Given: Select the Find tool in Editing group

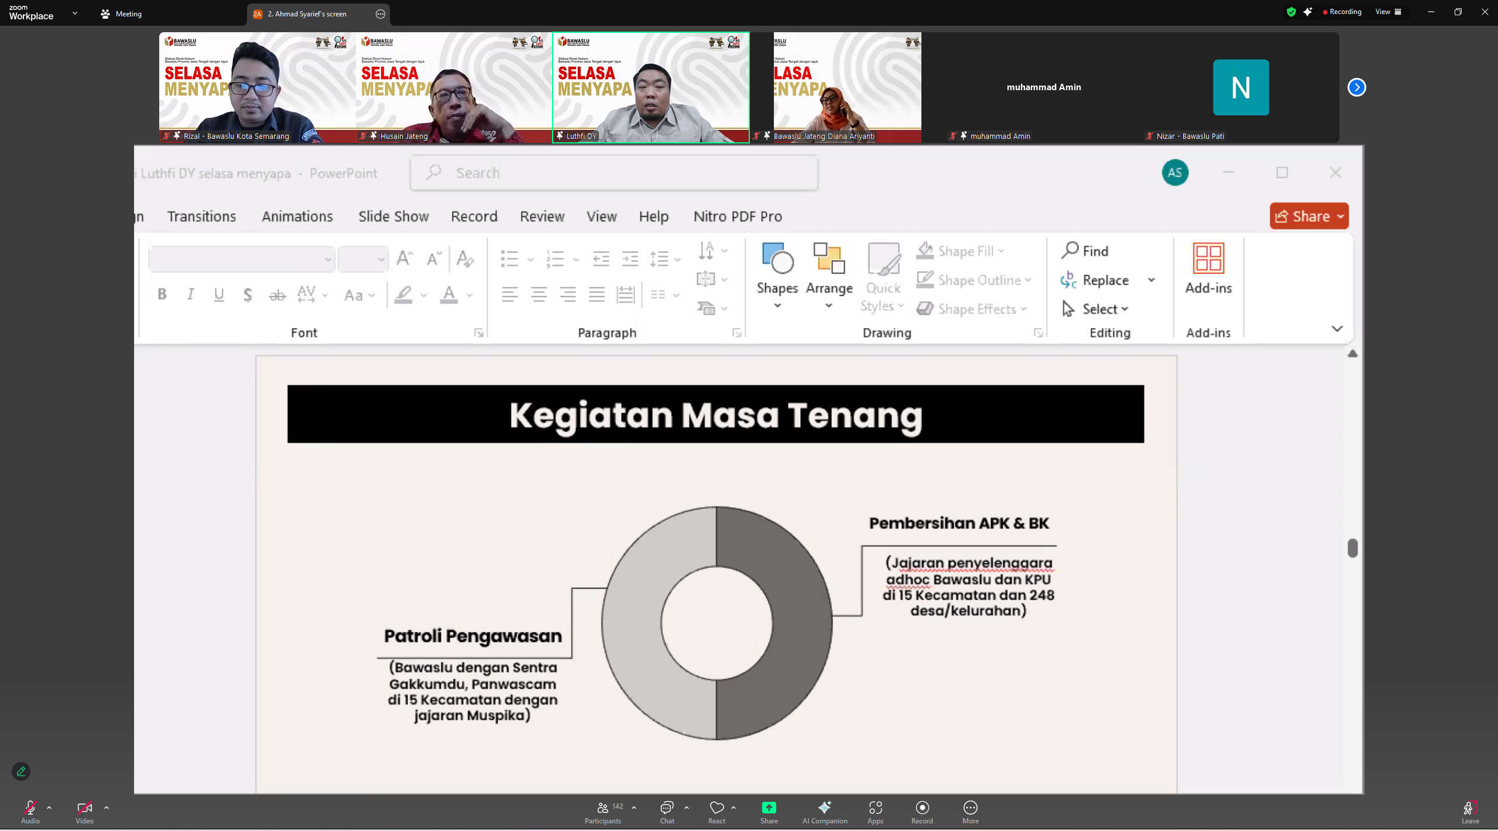Looking at the screenshot, I should [x=1087, y=251].
